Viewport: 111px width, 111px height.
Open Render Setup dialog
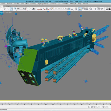pos(95,9)
